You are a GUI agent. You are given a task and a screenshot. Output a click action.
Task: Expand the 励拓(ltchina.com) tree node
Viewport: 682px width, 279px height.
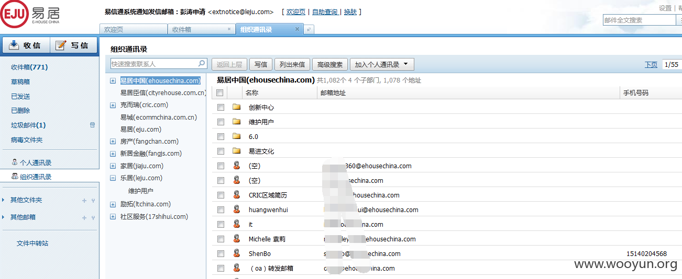click(113, 204)
